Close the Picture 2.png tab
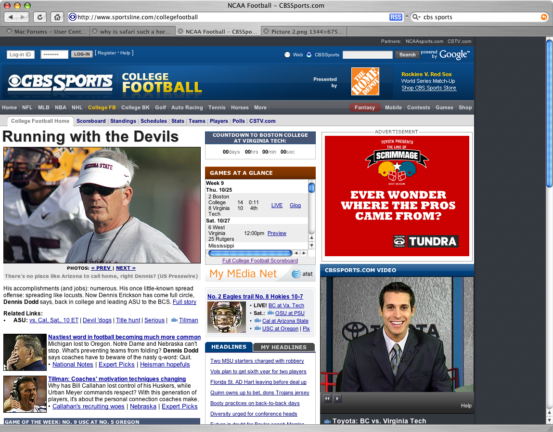 tap(266, 31)
